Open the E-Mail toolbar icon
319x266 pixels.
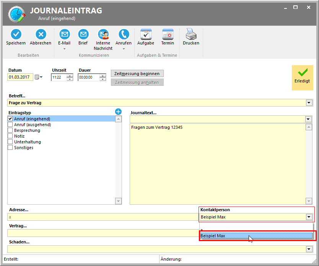[64, 34]
